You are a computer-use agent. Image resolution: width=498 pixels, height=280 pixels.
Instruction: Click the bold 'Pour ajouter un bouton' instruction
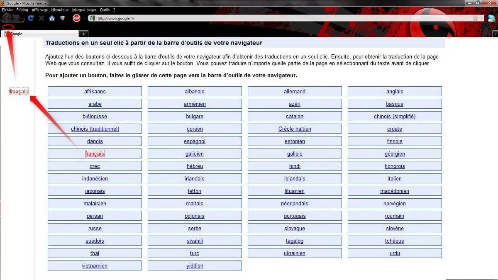tap(171, 75)
